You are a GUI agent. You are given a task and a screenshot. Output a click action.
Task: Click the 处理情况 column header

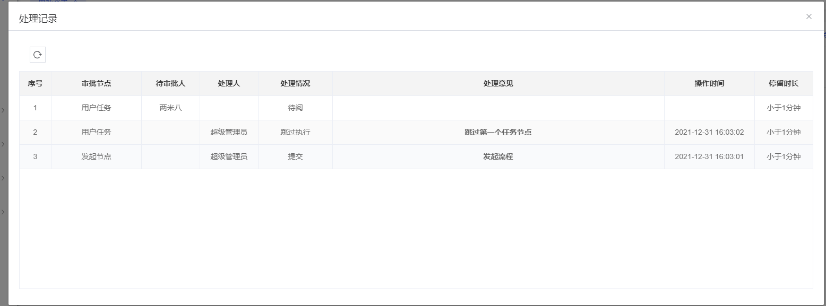pyautogui.click(x=296, y=84)
